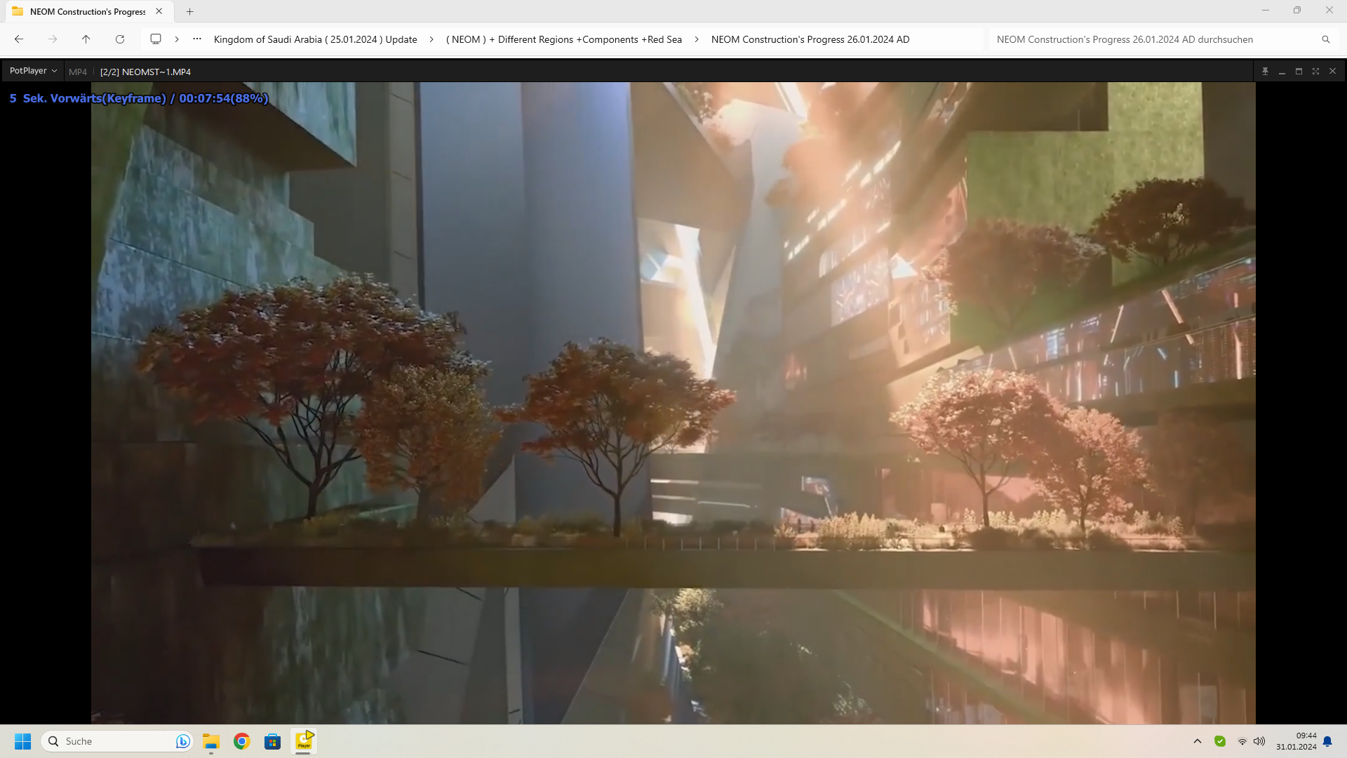Open (NEOM) + Different Regions breadcrumb
Image resolution: width=1347 pixels, height=758 pixels.
tap(564, 39)
